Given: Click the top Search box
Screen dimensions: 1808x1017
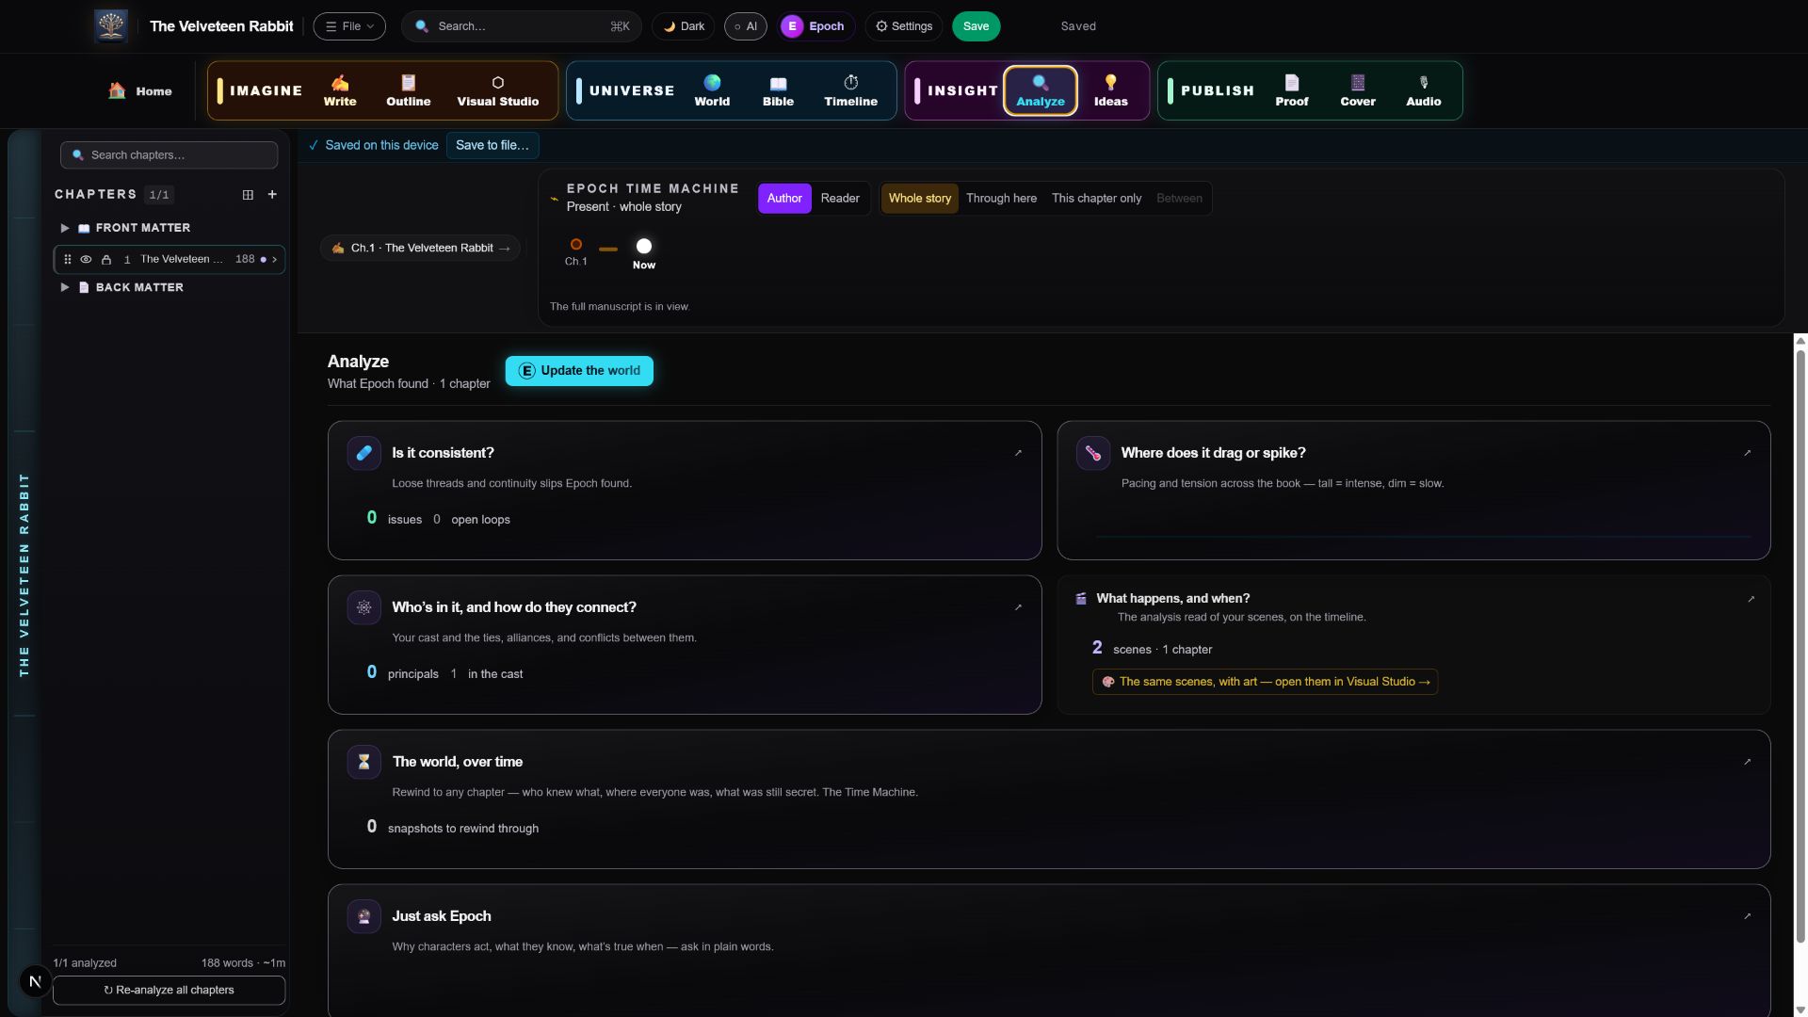Looking at the screenshot, I should pyautogui.click(x=521, y=26).
